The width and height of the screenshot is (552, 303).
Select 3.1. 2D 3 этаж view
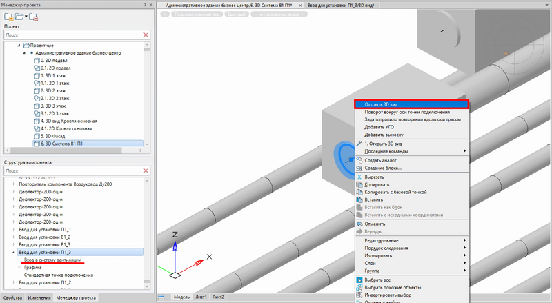pos(52,113)
